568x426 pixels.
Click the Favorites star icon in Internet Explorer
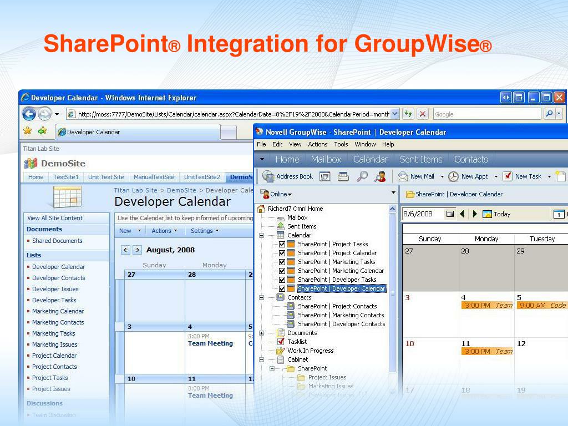[28, 131]
